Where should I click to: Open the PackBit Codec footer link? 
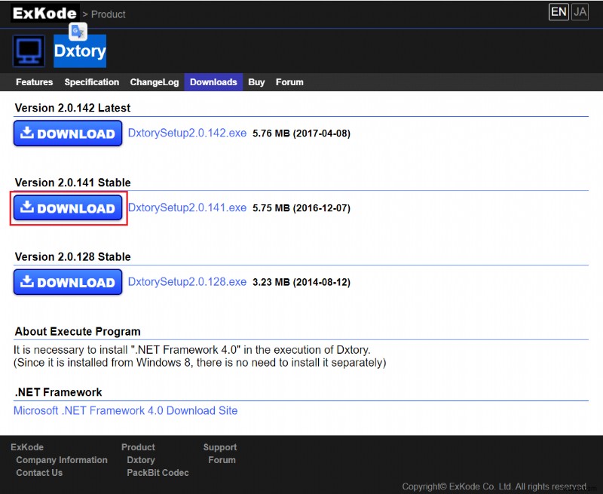[x=158, y=473]
